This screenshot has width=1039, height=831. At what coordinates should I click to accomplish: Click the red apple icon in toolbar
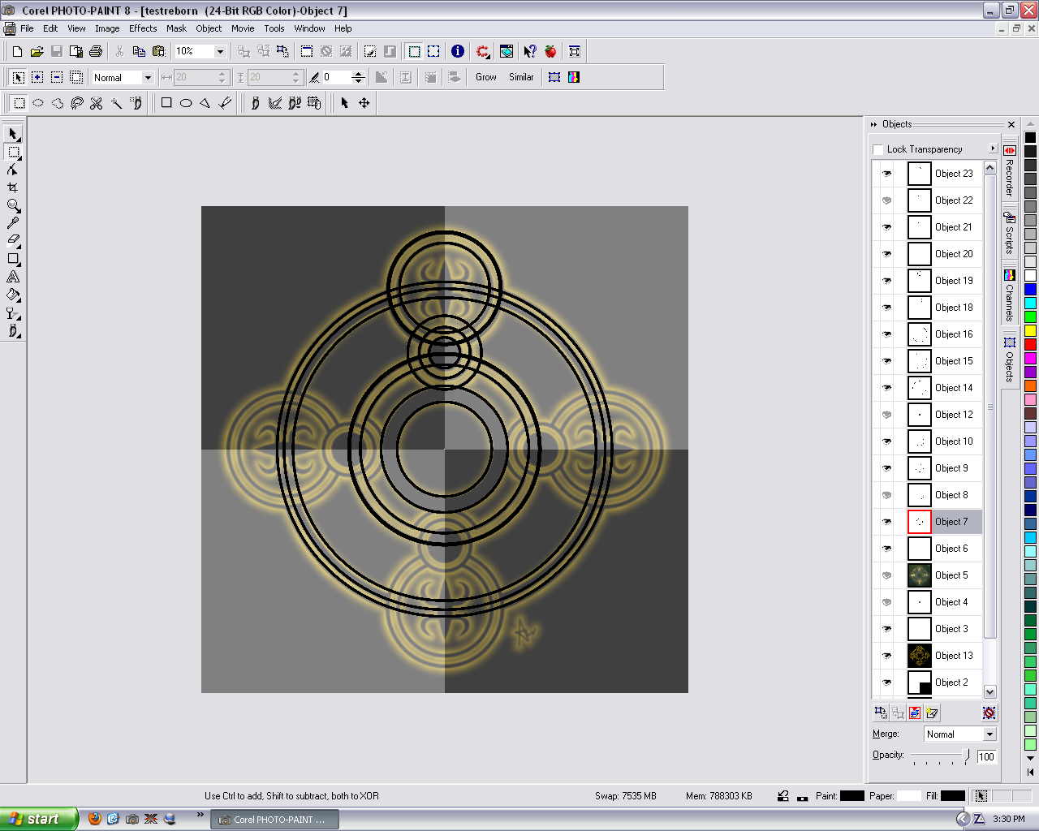pos(550,51)
